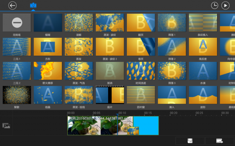This screenshot has width=235, height=146.
Task: Play the preview with the play button
Action: click(225, 5)
